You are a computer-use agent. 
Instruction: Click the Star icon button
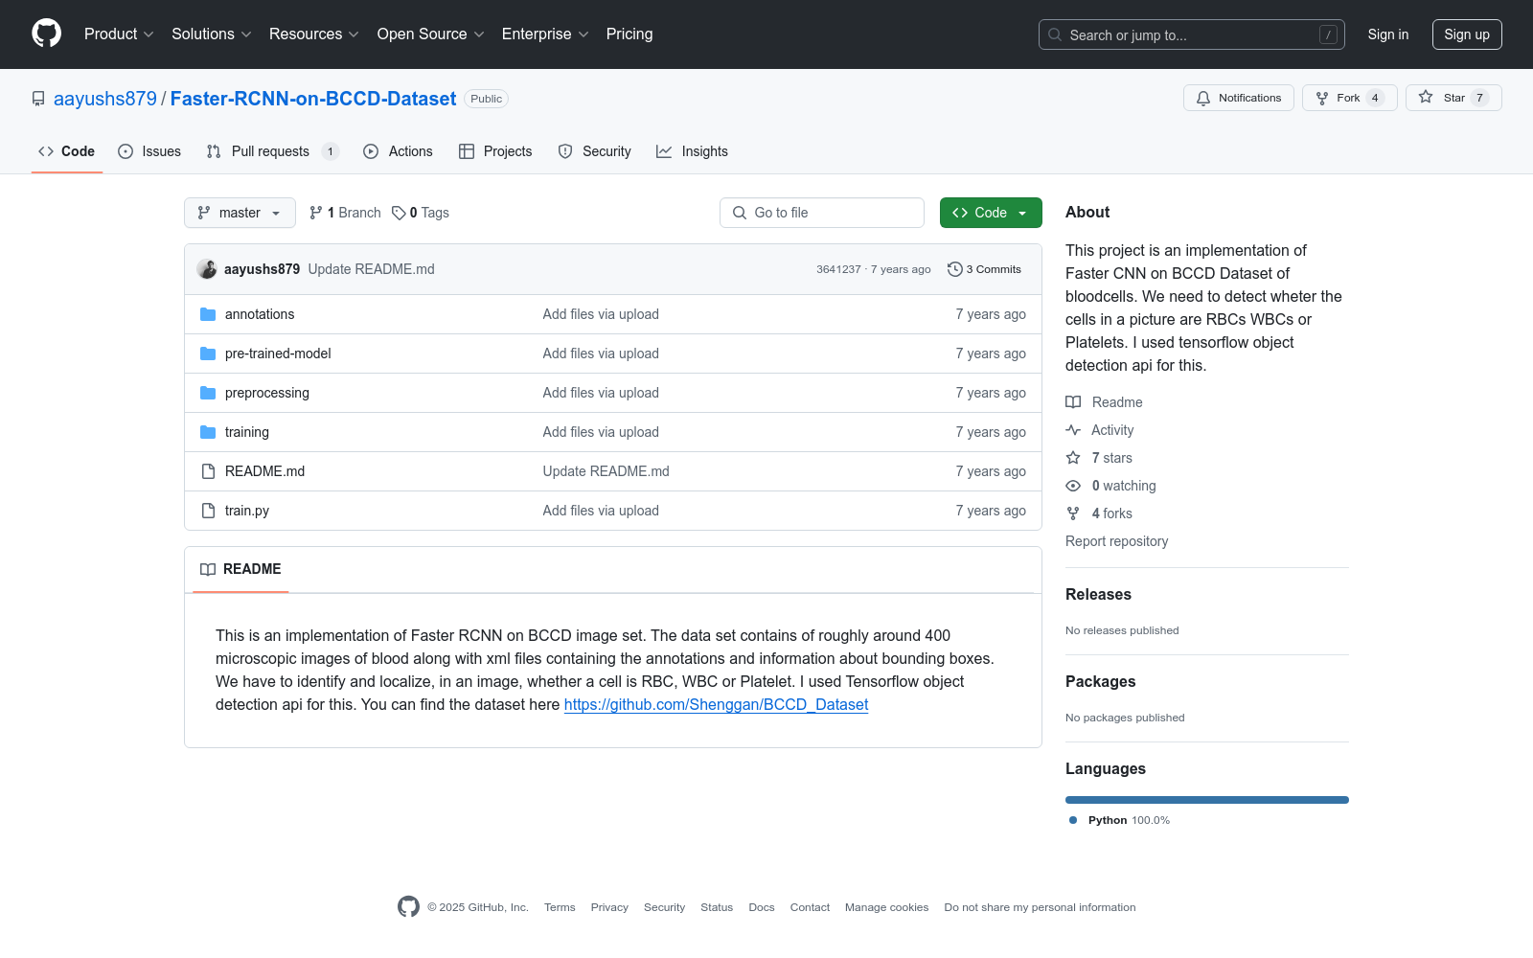1426,98
